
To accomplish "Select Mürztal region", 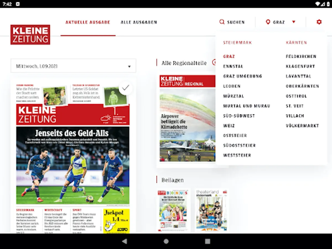I will click(234, 96).
